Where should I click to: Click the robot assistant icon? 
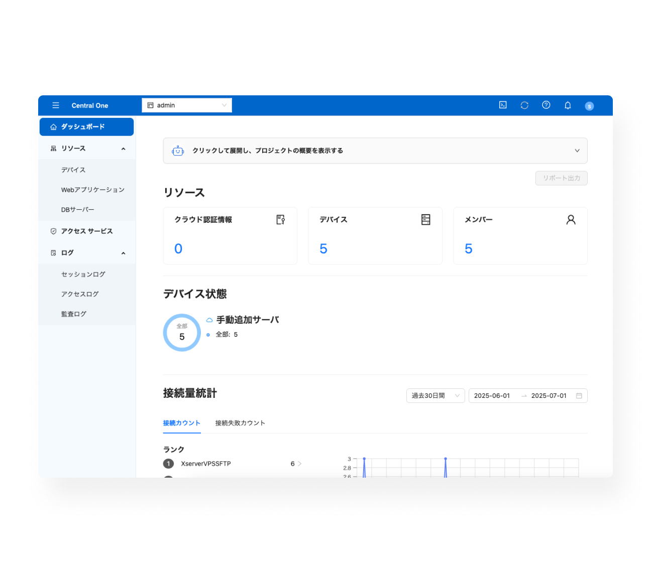(178, 151)
